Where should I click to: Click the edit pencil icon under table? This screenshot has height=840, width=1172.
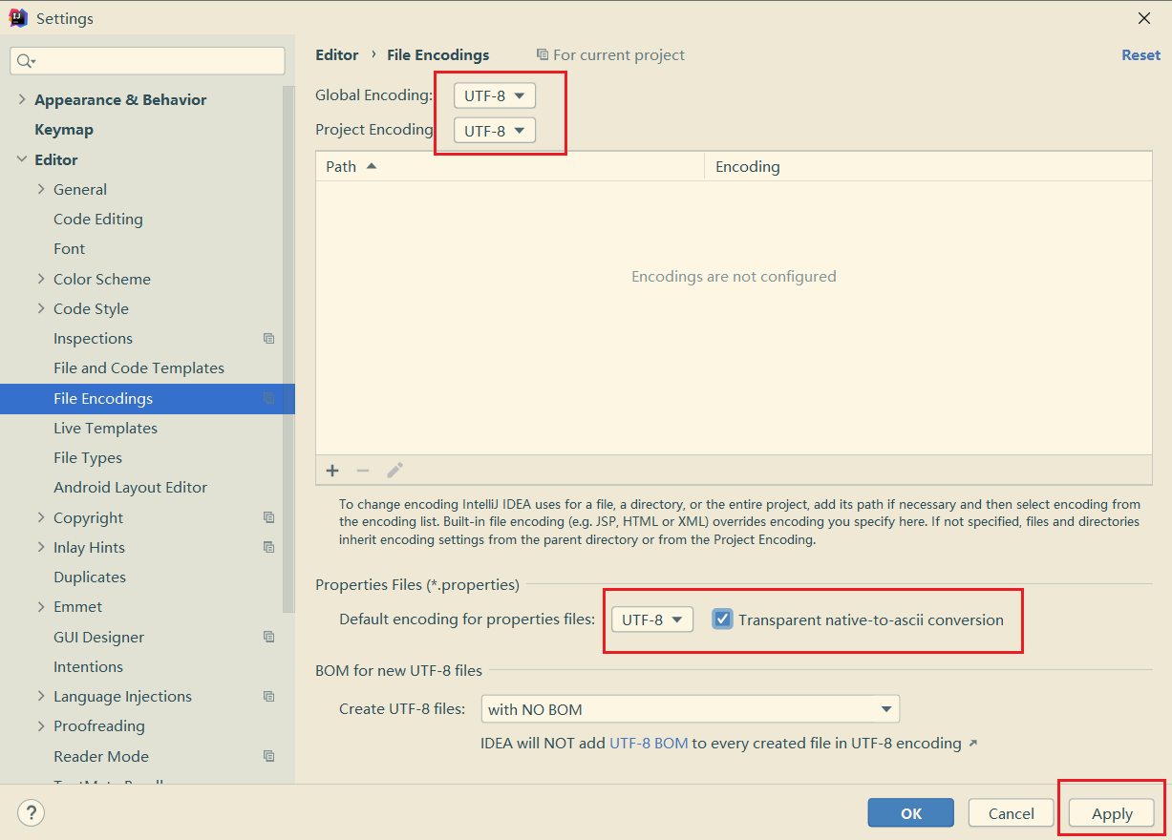coord(394,470)
